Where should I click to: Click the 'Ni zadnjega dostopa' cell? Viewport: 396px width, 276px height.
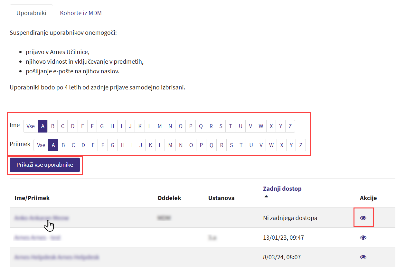290,218
